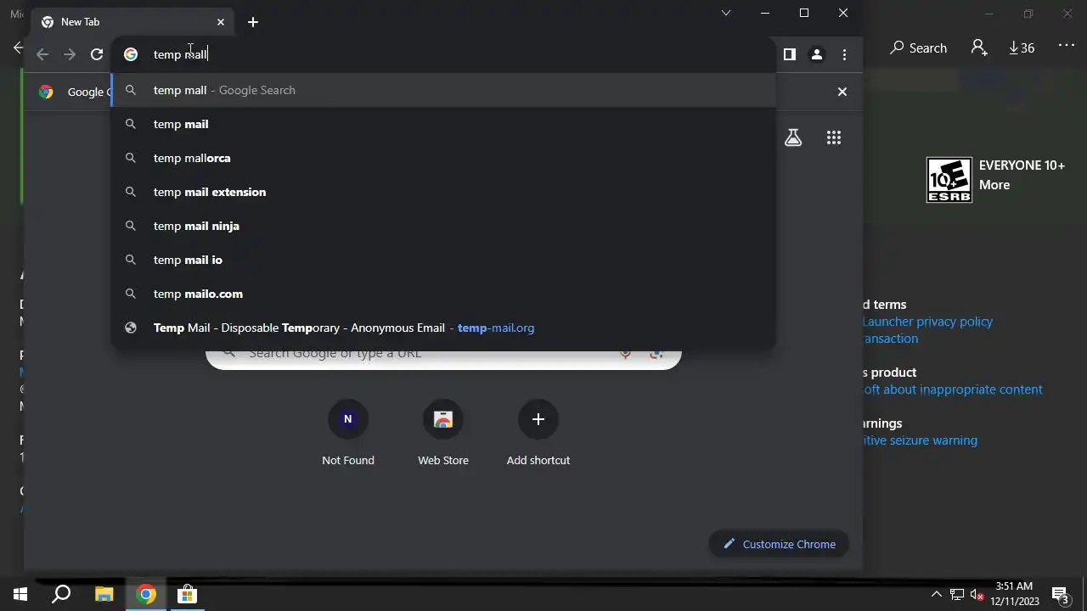This screenshot has width=1087, height=611.
Task: Click the Customize Chrome button
Action: (x=779, y=544)
